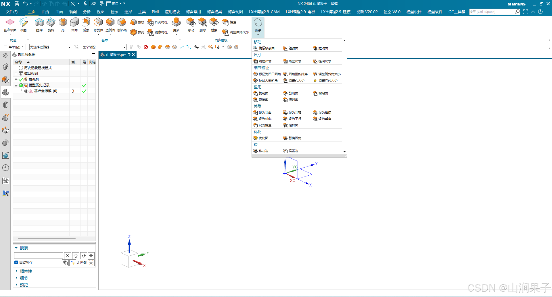This screenshot has height=297, width=552.
Task: Click in the navigator search text field
Action: pos(39,256)
